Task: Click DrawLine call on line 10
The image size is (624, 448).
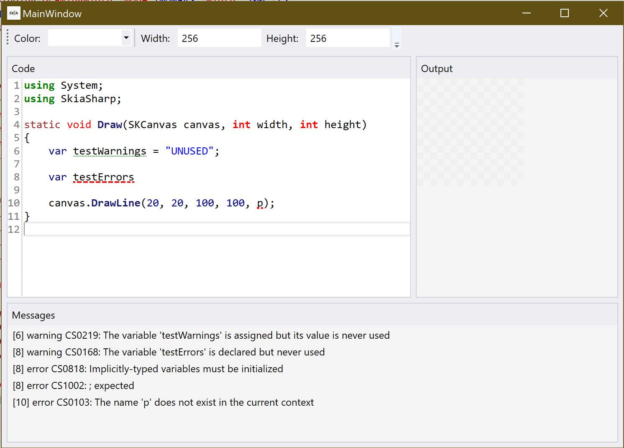Action: coord(116,203)
